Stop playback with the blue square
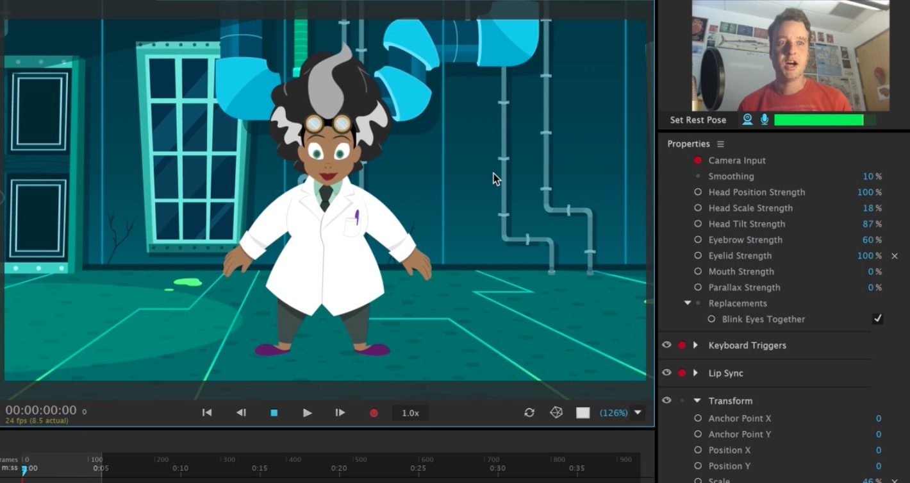This screenshot has width=910, height=483. click(274, 413)
